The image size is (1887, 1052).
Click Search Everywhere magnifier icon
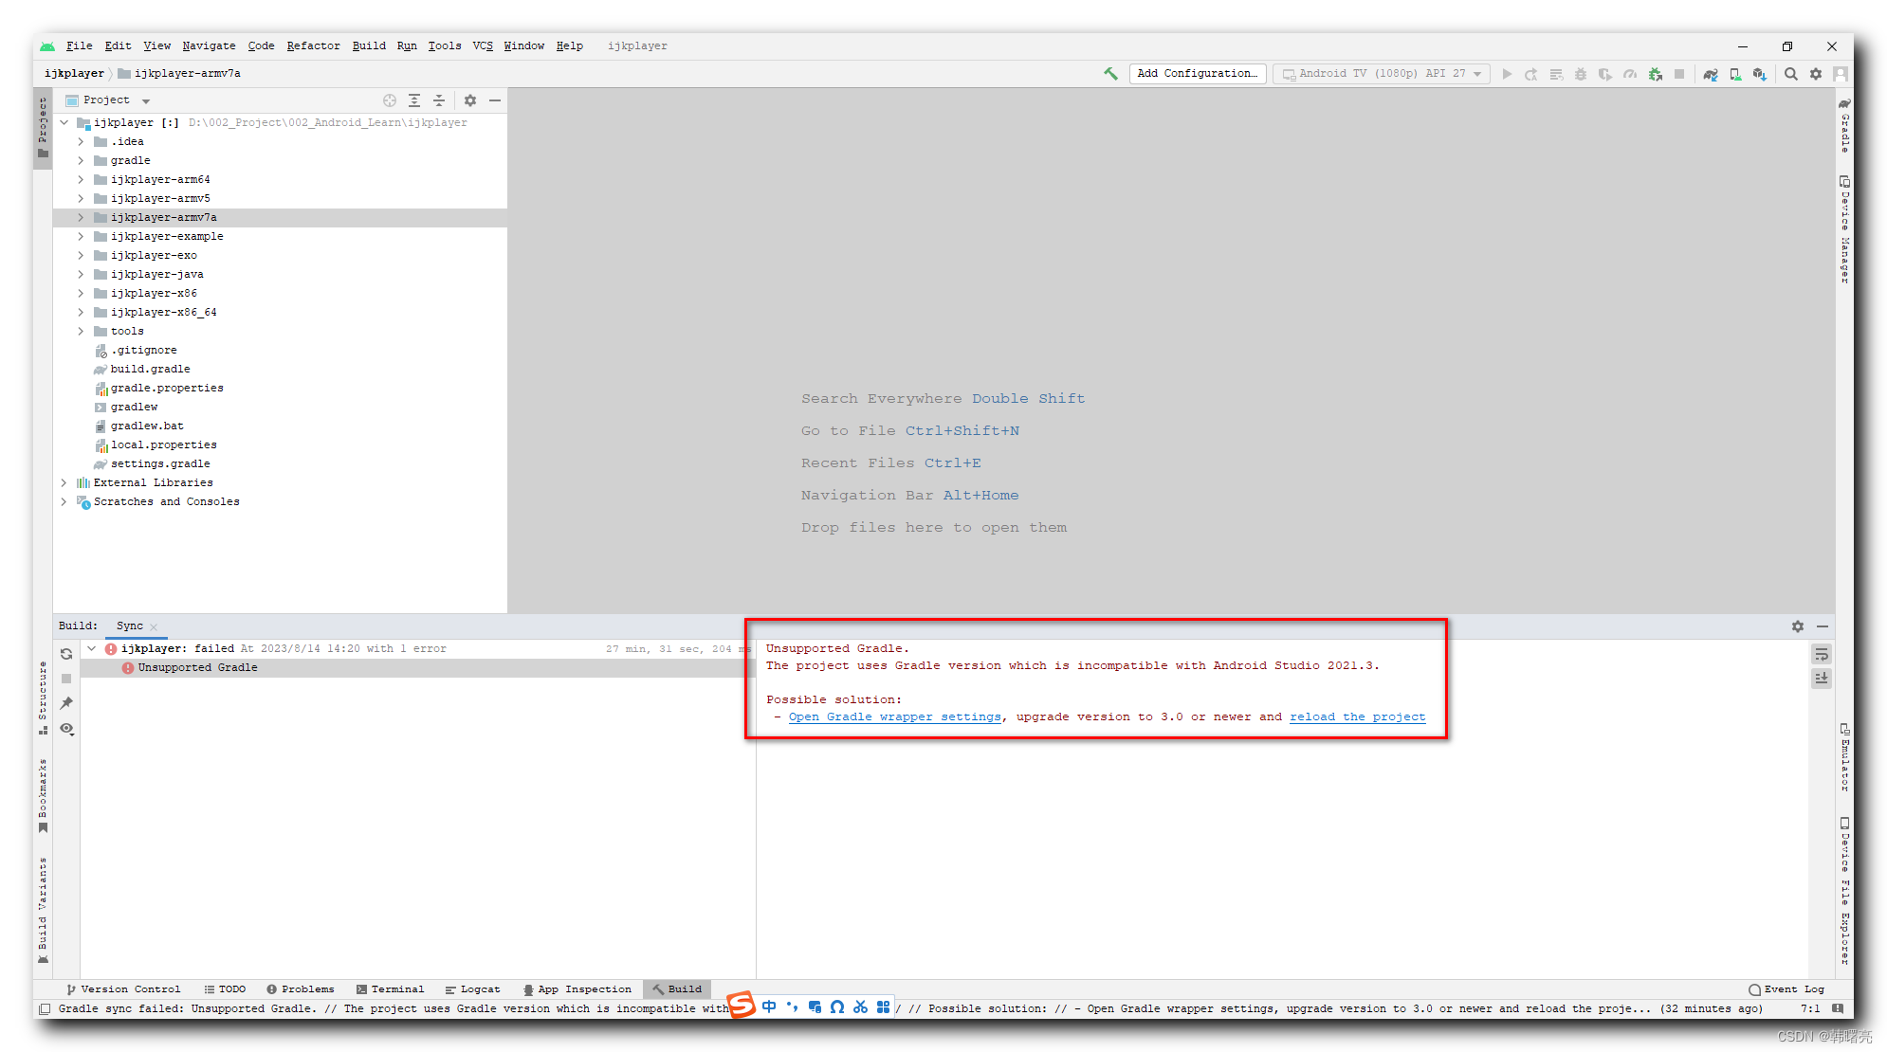coord(1790,74)
